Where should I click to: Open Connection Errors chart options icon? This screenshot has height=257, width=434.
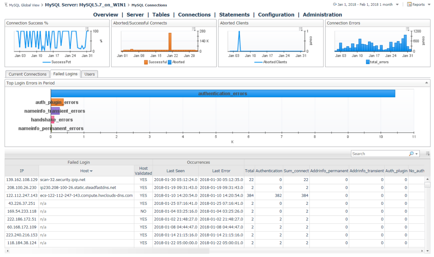click(x=407, y=29)
